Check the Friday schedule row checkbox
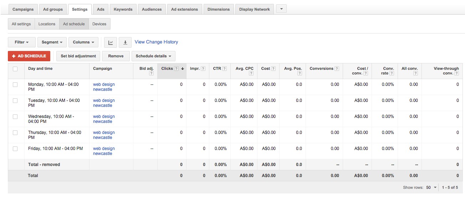This screenshot has width=465, height=202. tap(15, 149)
